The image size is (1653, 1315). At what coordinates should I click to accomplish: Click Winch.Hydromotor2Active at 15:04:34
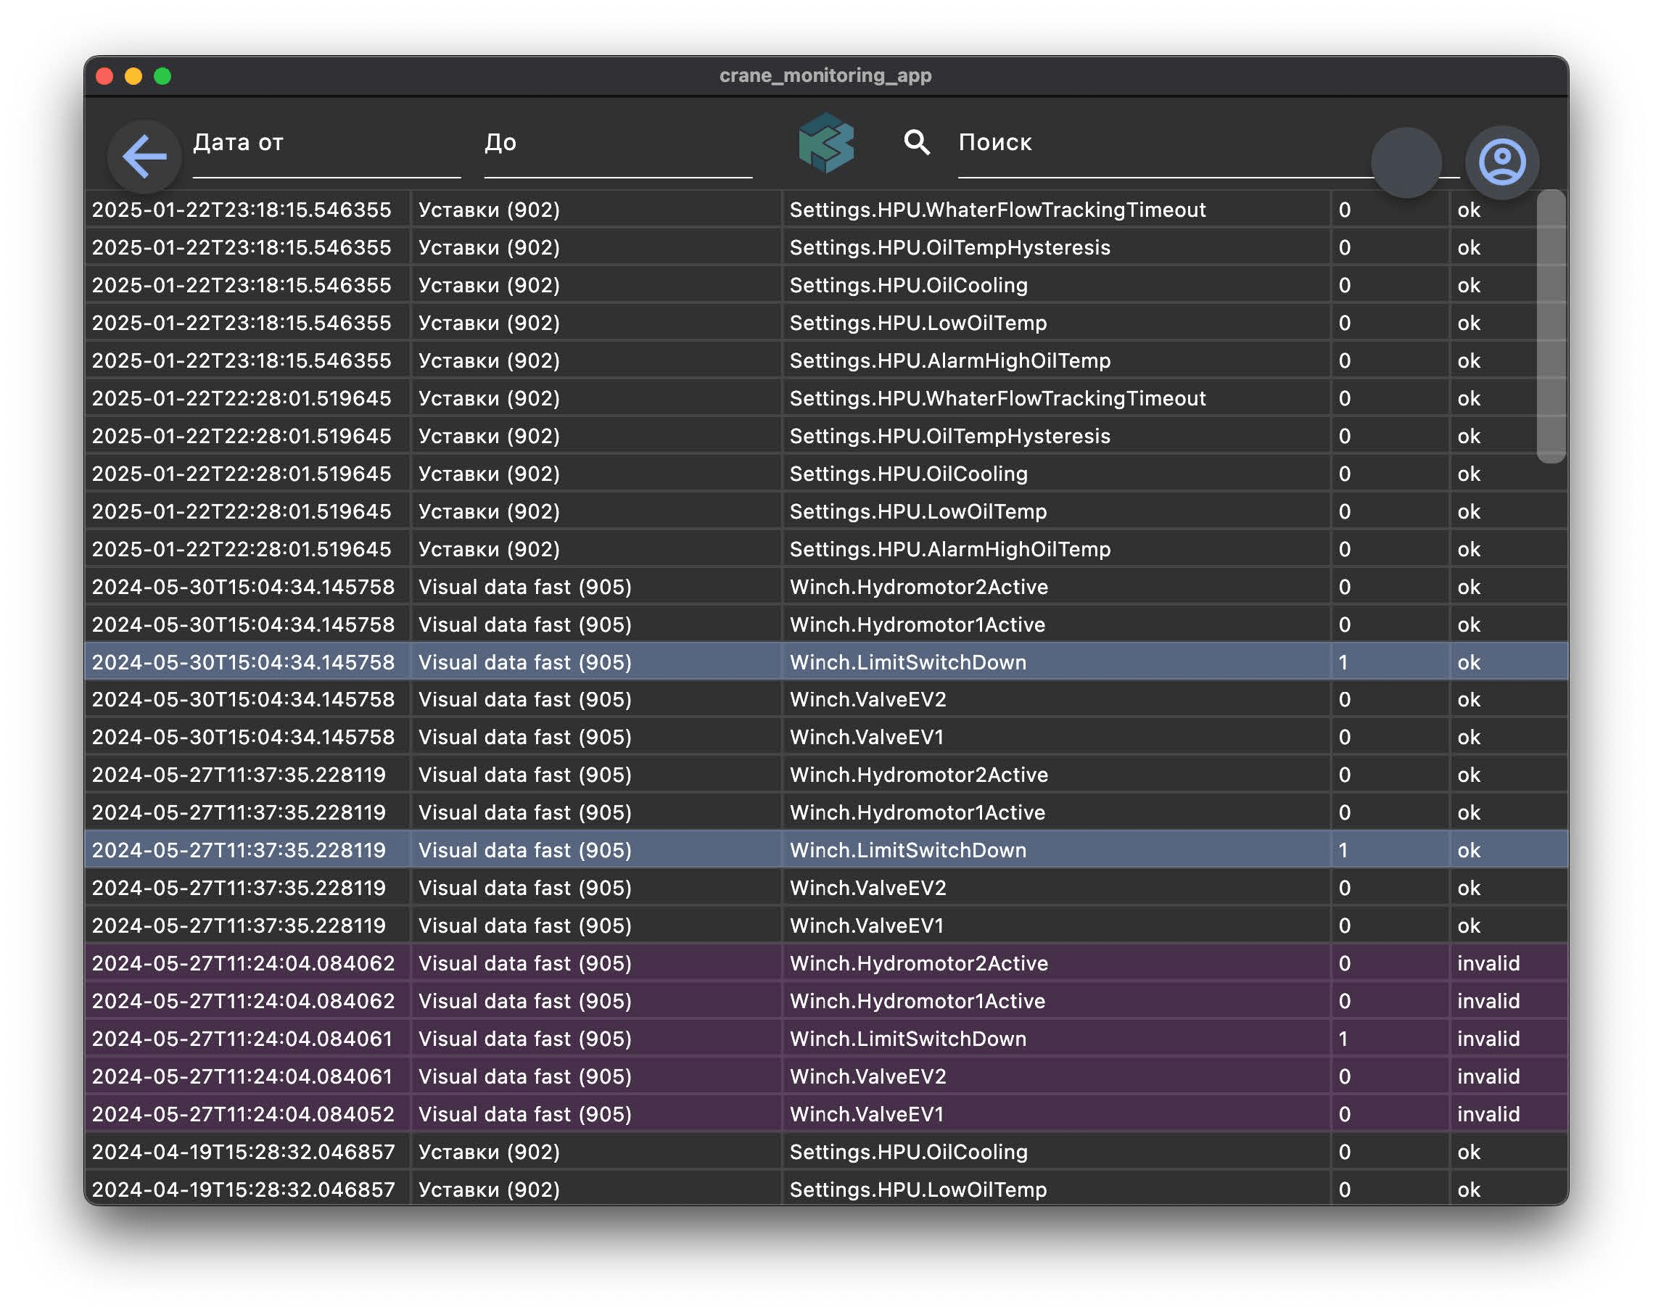tap(918, 587)
